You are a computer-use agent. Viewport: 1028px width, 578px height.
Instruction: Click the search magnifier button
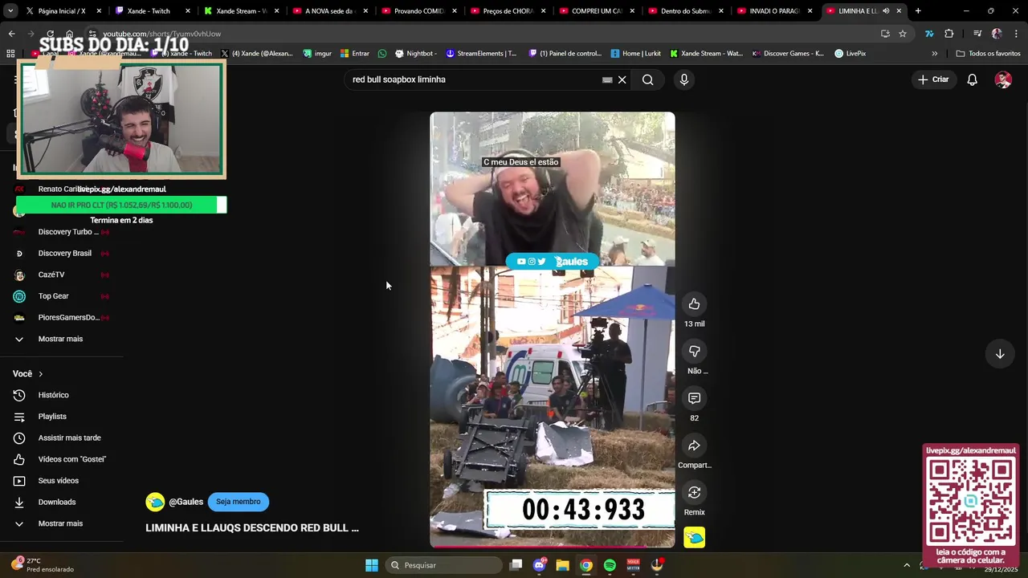pos(647,79)
